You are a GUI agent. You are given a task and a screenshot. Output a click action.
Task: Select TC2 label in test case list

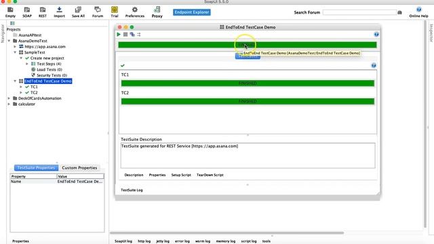coord(125,93)
